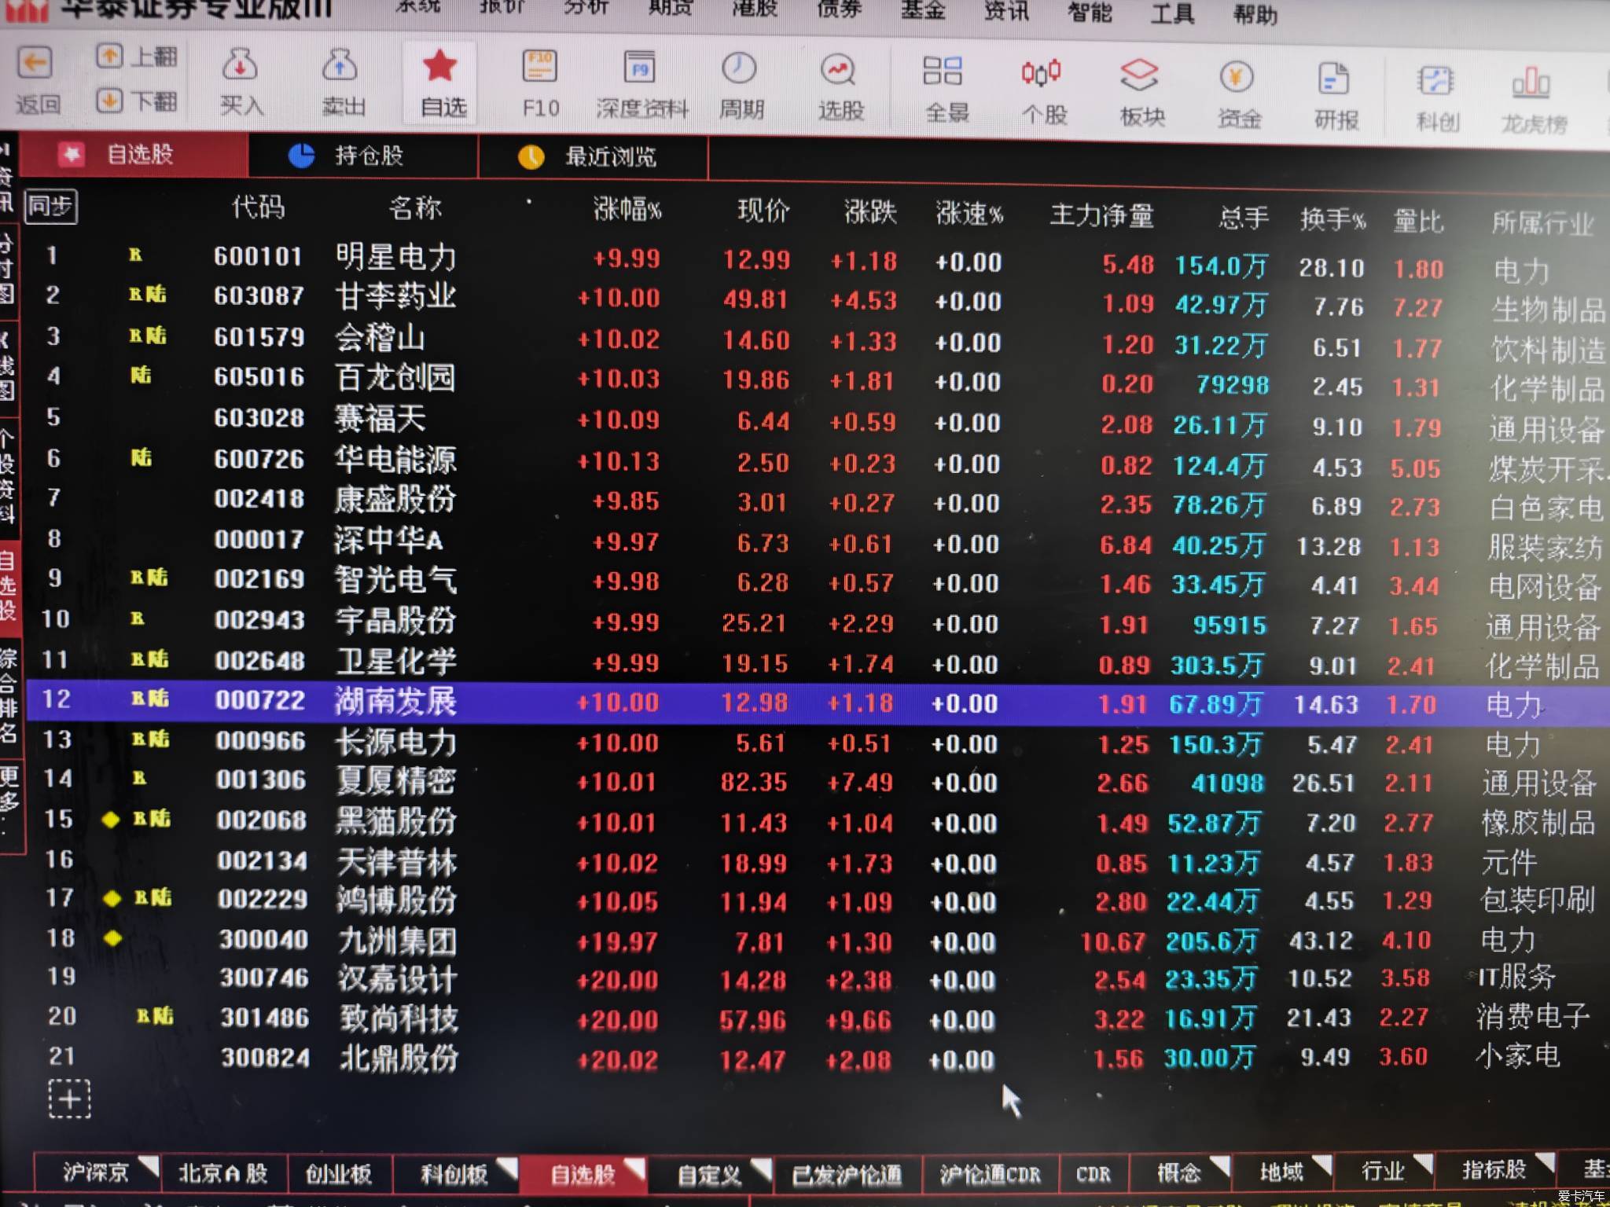This screenshot has width=1610, height=1207.
Task: Open the 龙虎榜 bar chart icon
Action: [1531, 83]
